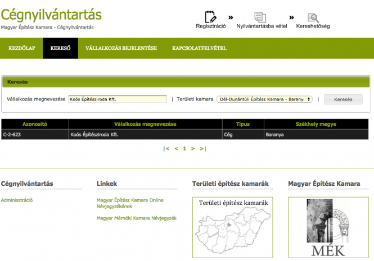Open VÁLLALKOZÁS BEJELENTÉSE menu item
Screen dimensions: 374x261
tap(121, 48)
